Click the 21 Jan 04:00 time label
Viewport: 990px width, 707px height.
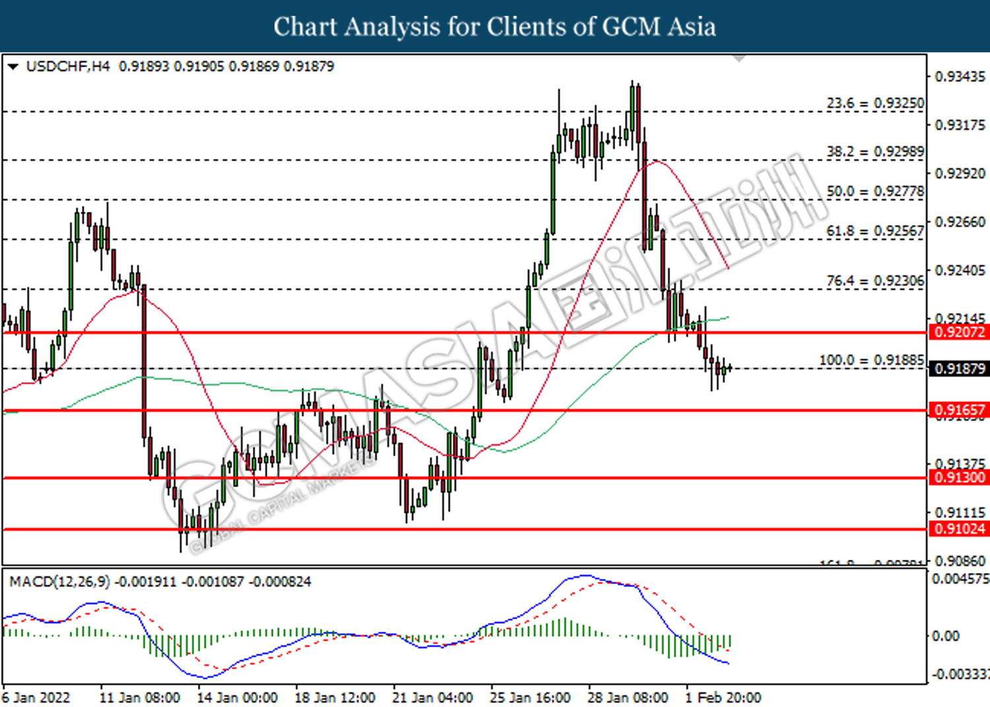tap(432, 698)
